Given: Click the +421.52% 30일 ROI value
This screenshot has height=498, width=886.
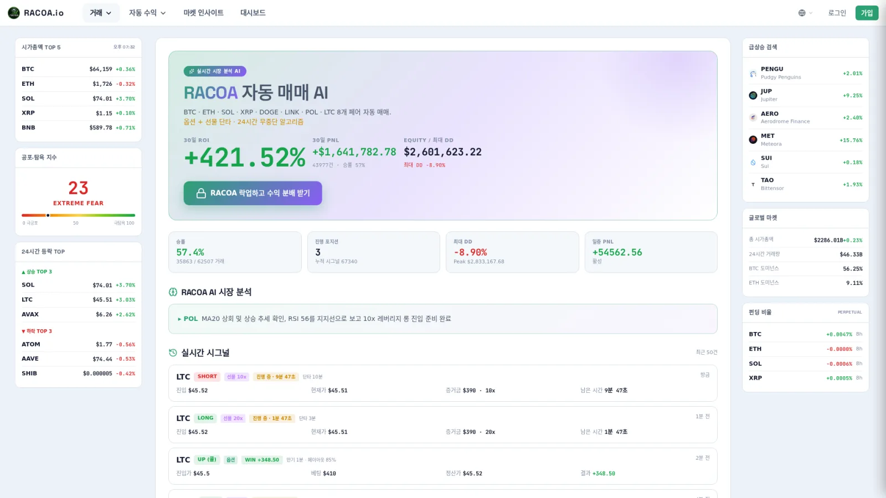Looking at the screenshot, I should pos(245,158).
